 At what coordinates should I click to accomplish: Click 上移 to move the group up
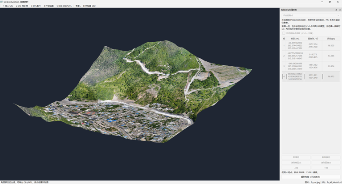(296, 168)
